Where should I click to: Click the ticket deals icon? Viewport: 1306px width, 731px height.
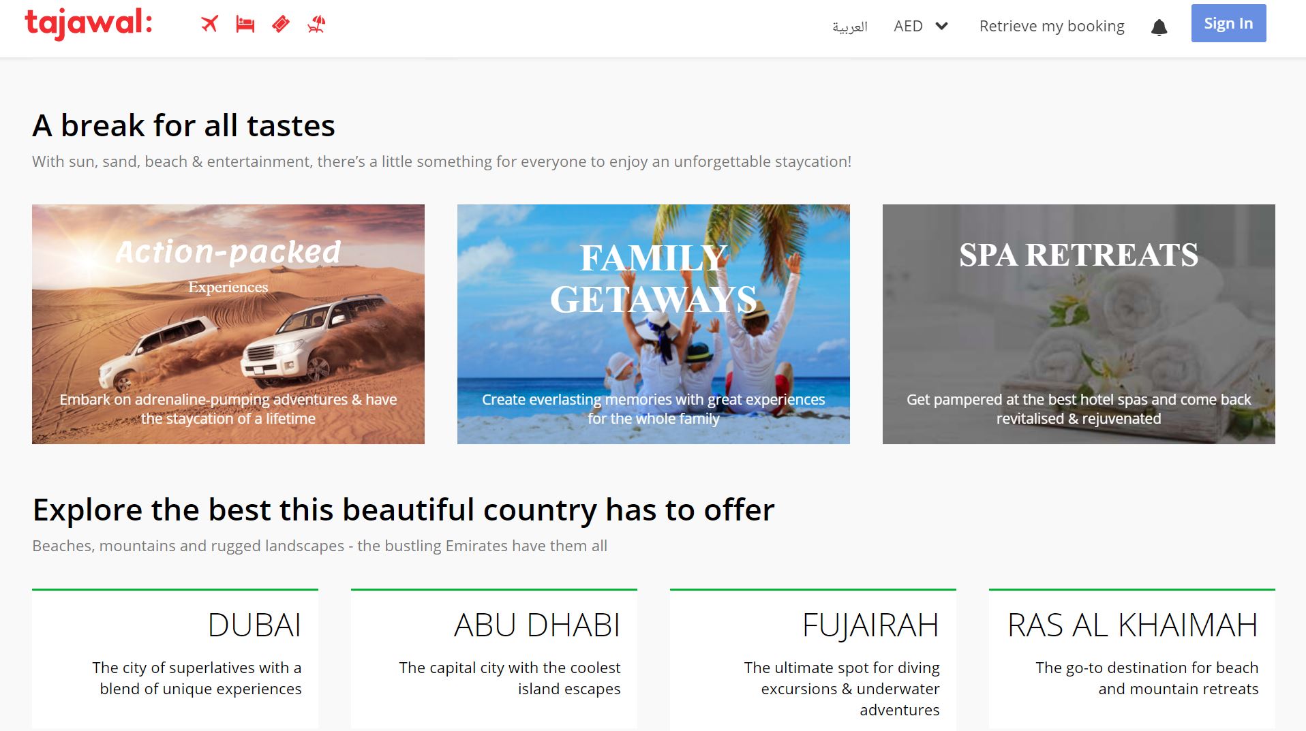click(280, 25)
